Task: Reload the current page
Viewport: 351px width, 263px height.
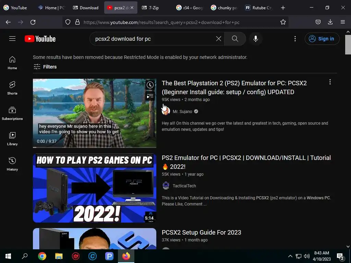Action: click(33, 22)
